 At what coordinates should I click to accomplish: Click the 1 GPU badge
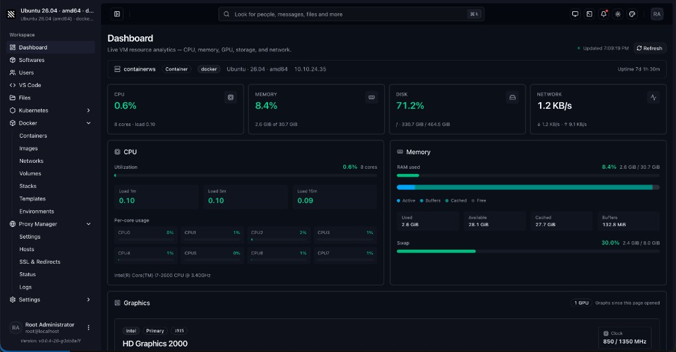[581, 303]
